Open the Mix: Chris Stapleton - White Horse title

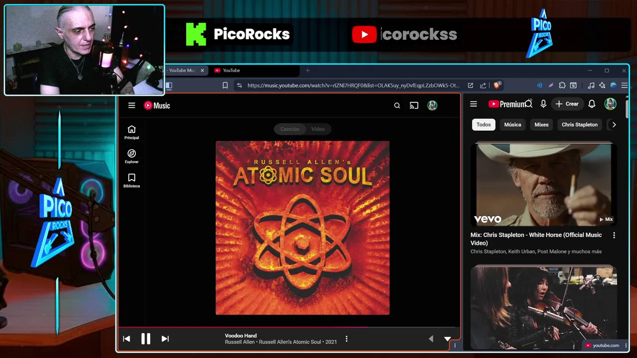[x=536, y=239]
